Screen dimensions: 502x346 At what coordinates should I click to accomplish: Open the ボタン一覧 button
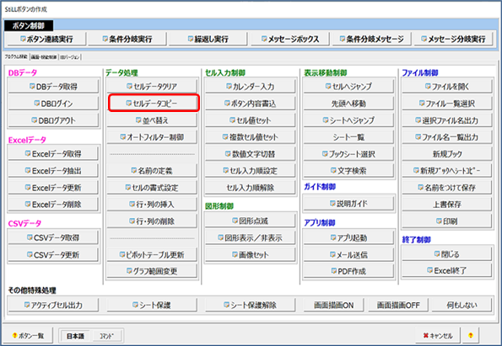click(x=28, y=335)
